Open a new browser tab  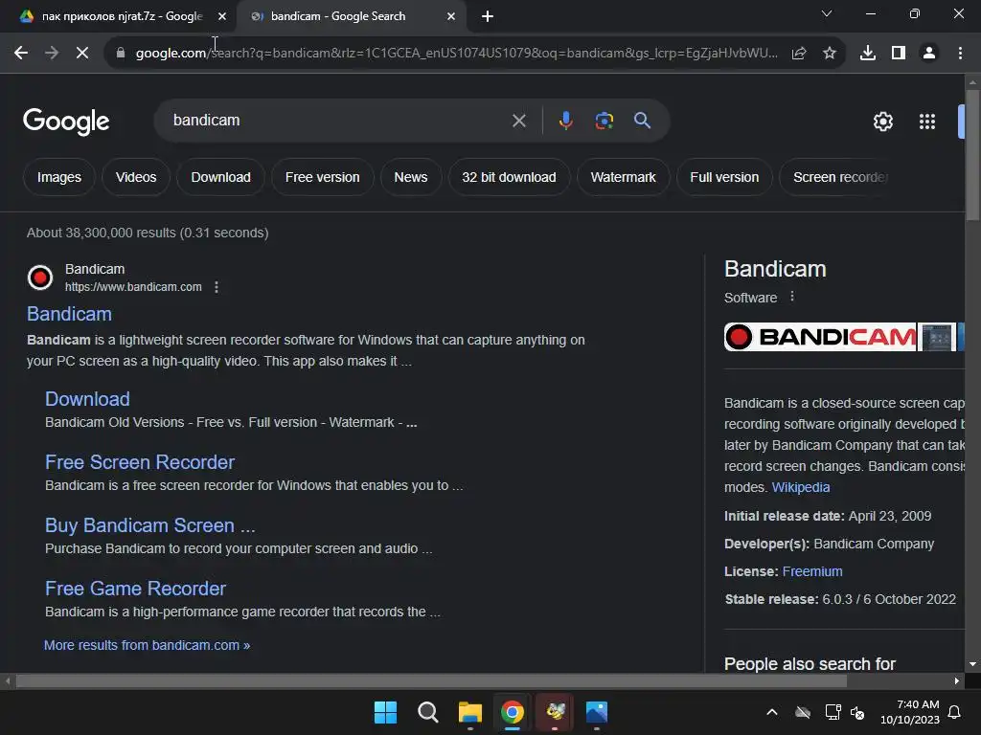coord(488,17)
